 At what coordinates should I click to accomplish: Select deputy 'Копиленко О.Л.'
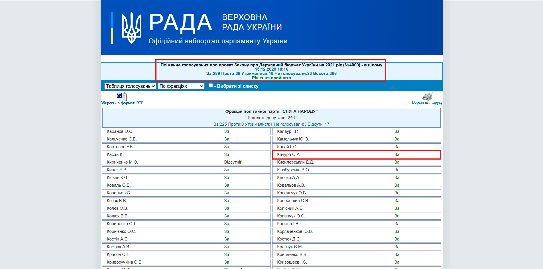click(x=122, y=224)
